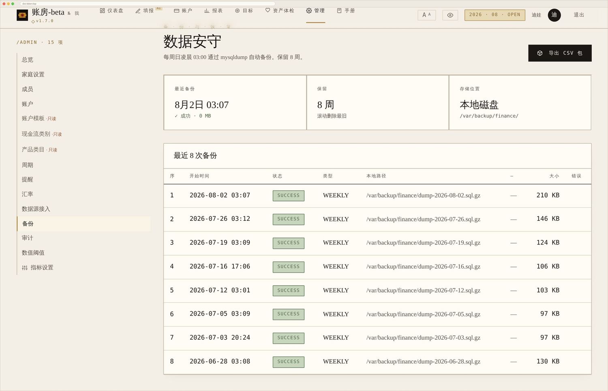Click the 迪 user avatar
608x391 pixels.
[x=554, y=15]
